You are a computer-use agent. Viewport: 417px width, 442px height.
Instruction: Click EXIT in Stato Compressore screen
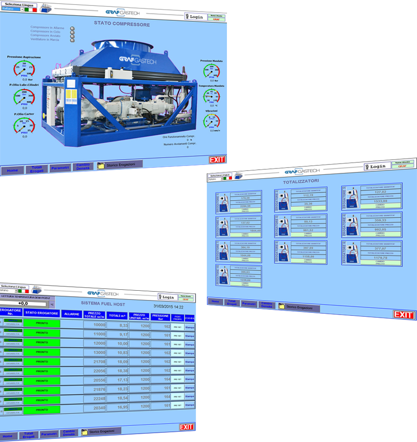pyautogui.click(x=218, y=160)
